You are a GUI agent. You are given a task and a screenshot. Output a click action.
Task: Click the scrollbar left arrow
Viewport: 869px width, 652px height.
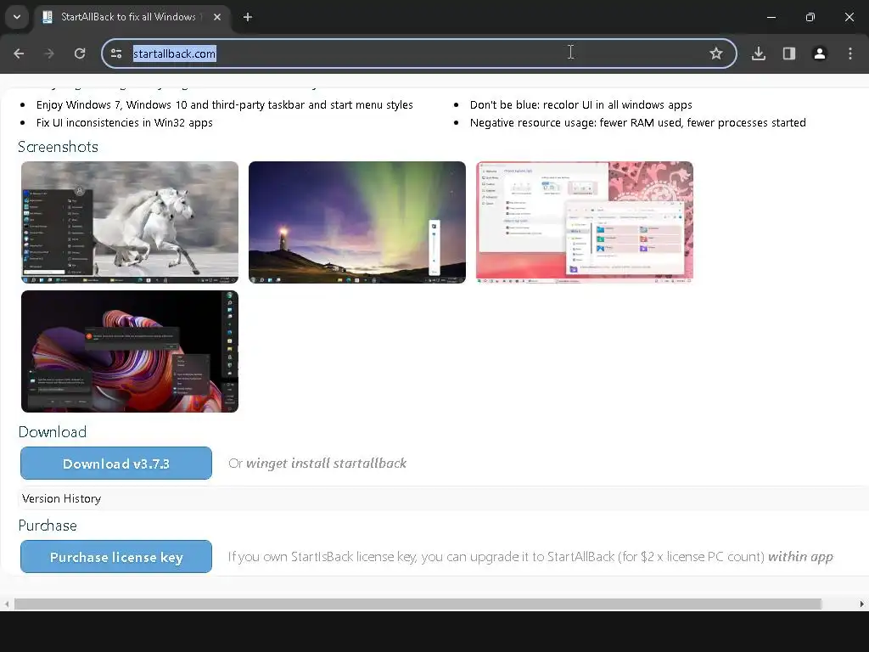point(6,604)
